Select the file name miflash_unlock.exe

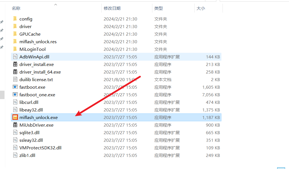(x=39, y=117)
